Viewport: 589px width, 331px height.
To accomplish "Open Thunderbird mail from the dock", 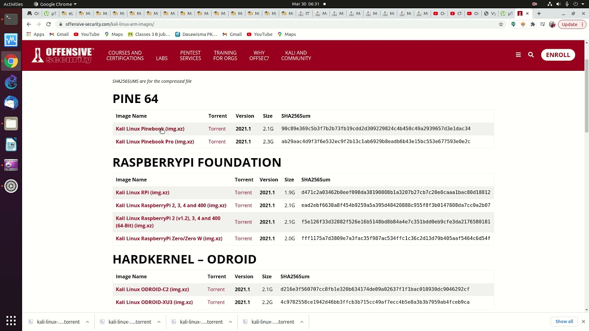I will coord(11,103).
